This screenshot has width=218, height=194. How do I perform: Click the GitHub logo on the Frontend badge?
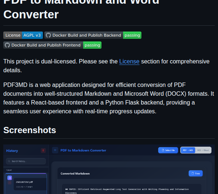point(7,45)
